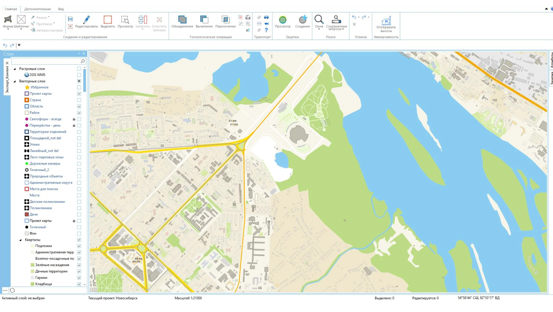This screenshot has width=553, height=312.
Task: Open the Шаблоны templates tool
Action: click(x=21, y=22)
